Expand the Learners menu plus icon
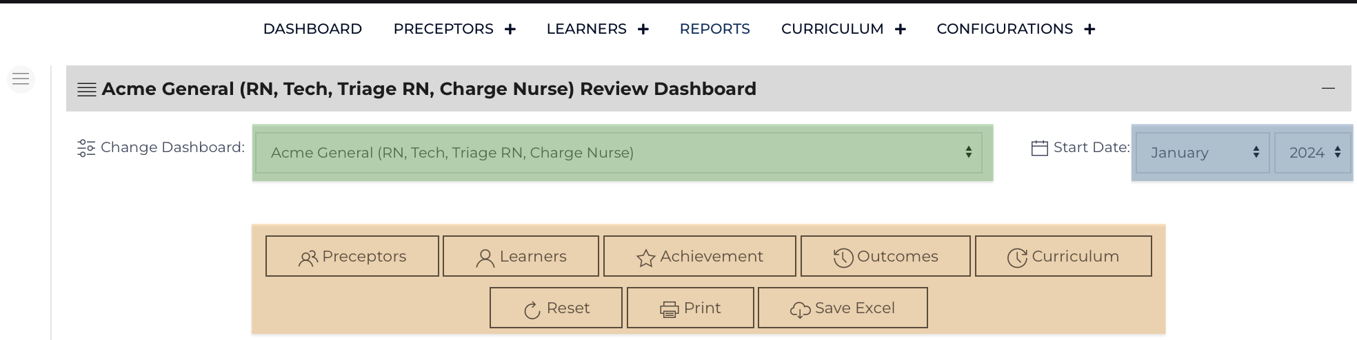 [x=643, y=29]
